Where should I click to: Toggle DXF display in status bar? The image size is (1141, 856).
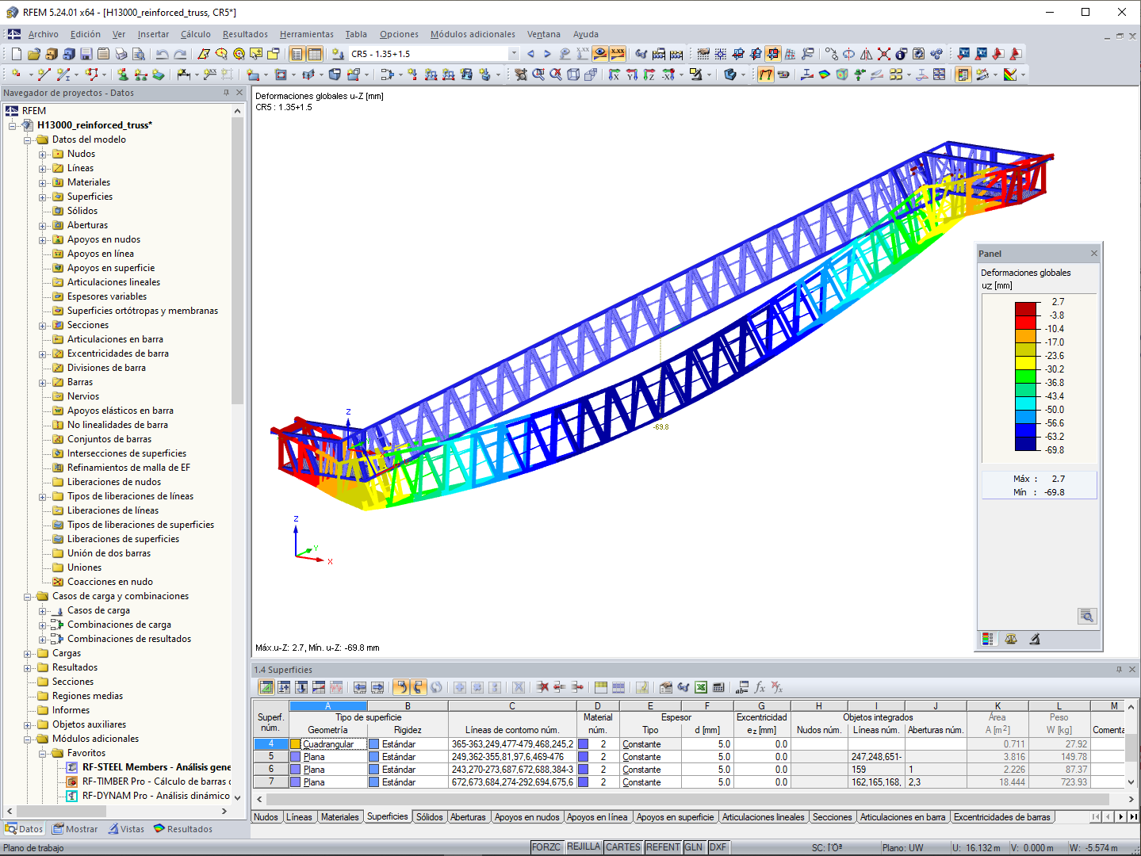coord(718,846)
